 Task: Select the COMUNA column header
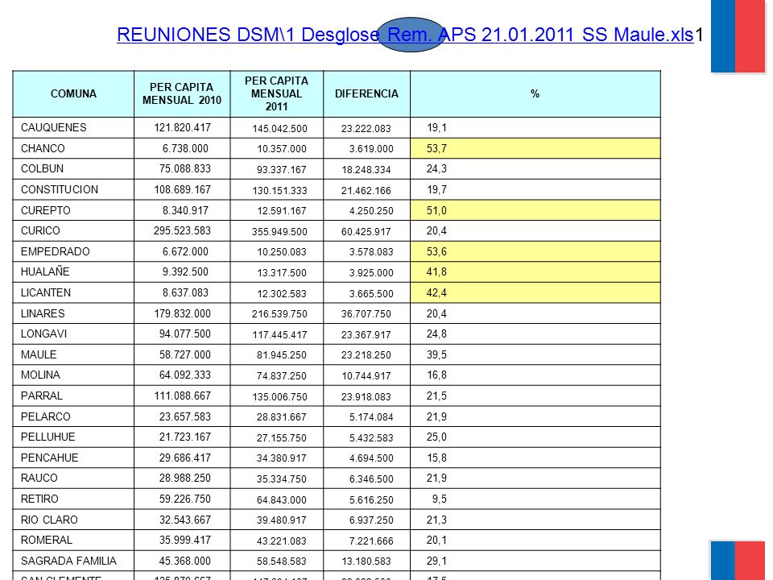(73, 93)
